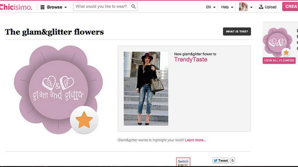Click the 'What is this?' button
The height and width of the screenshot is (167, 298).
pos(237,32)
